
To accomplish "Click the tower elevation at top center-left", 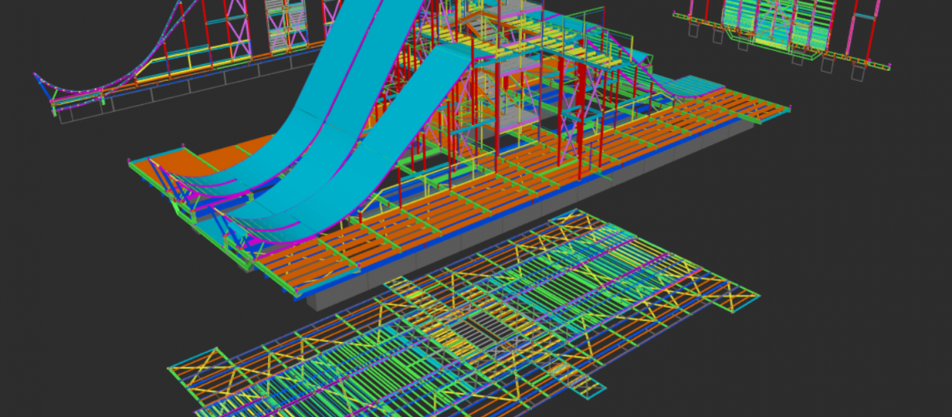I will pos(286,25).
